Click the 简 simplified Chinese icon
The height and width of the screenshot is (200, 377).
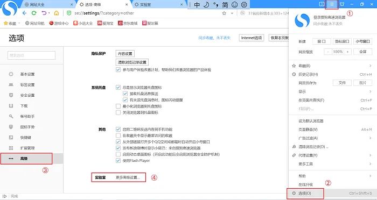point(225,4)
